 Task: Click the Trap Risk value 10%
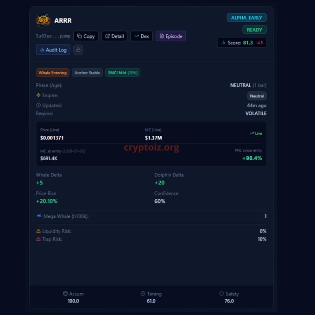point(262,239)
